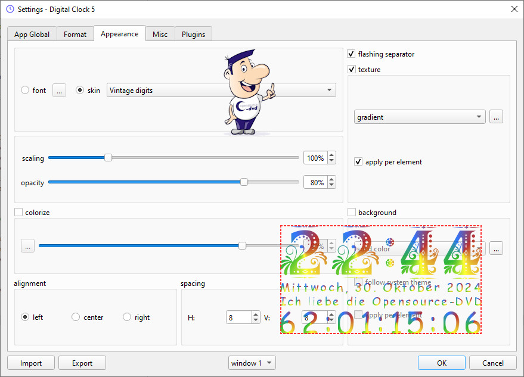Select the font radio button

25,91
